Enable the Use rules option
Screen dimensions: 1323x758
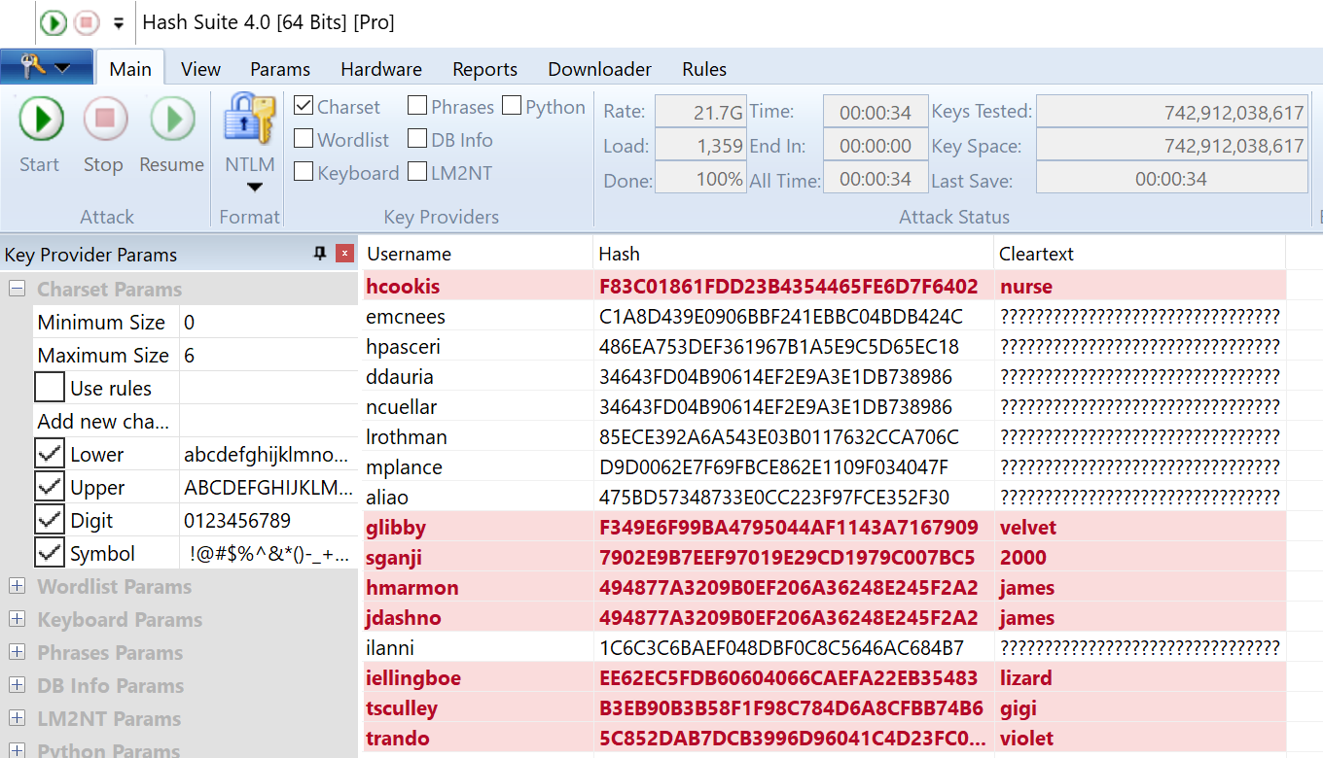point(49,387)
